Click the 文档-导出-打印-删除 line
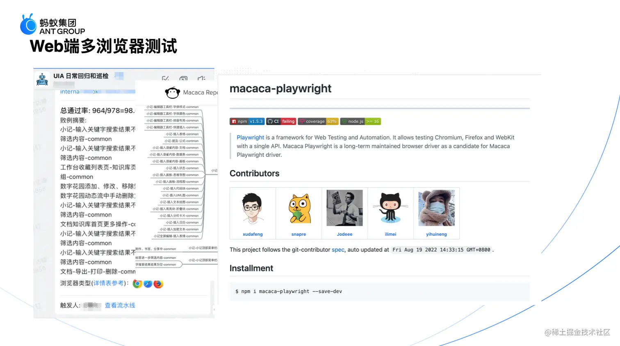This screenshot has height=346, width=620. point(98,272)
